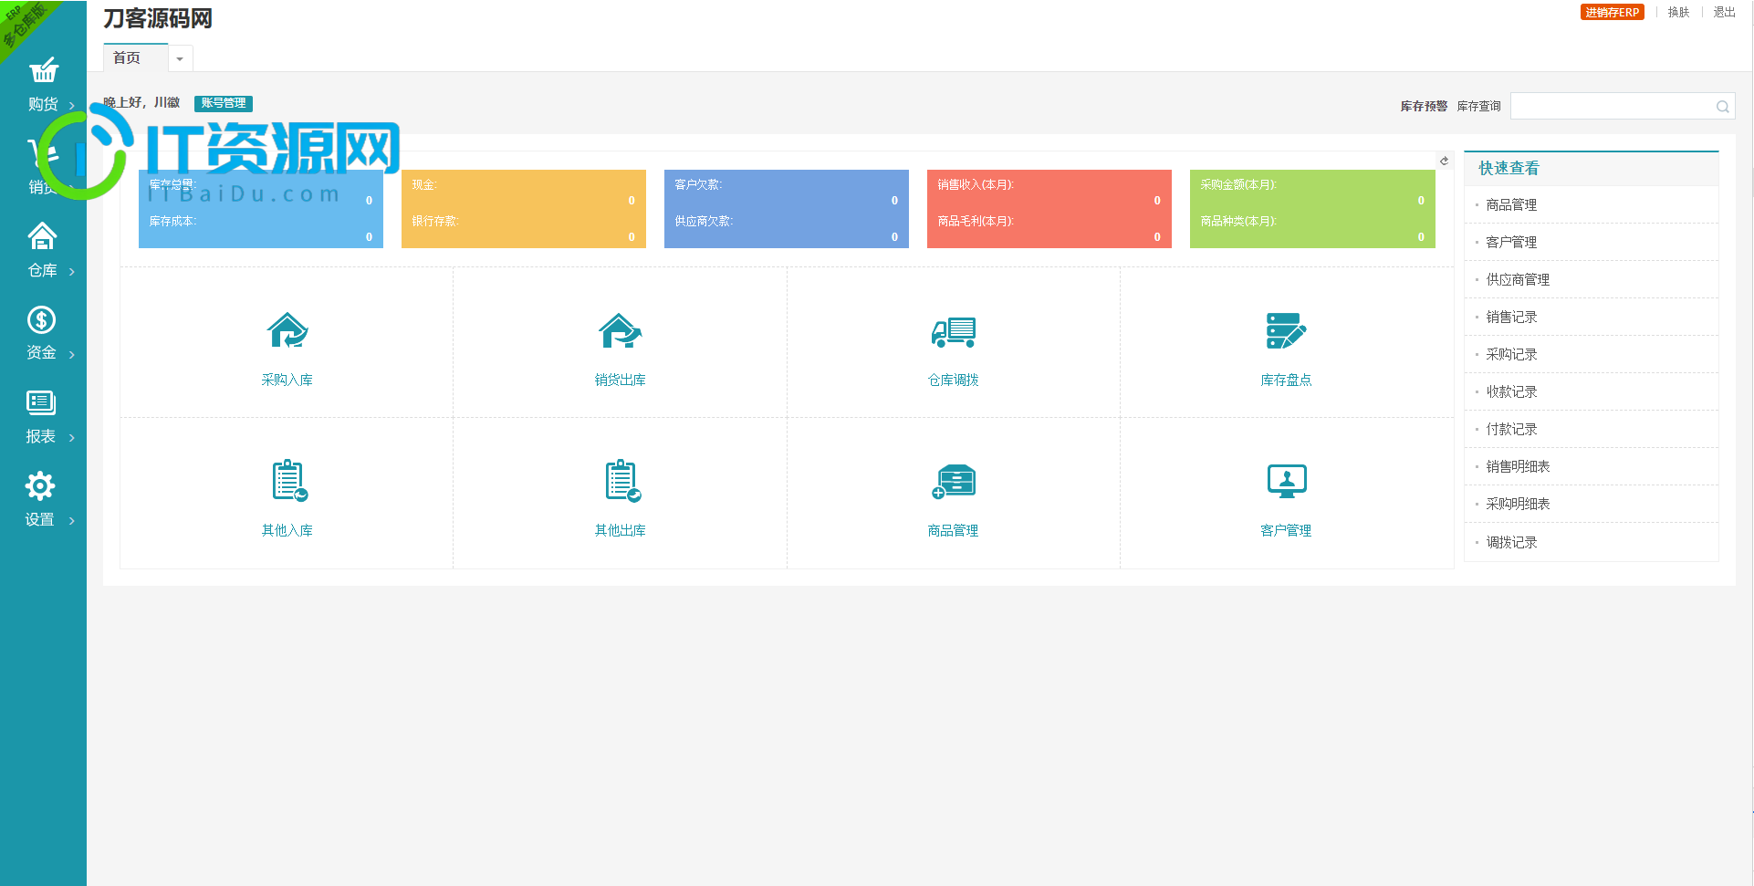
Task: Click the 库存盘点 label text
Action: pyautogui.click(x=1287, y=380)
